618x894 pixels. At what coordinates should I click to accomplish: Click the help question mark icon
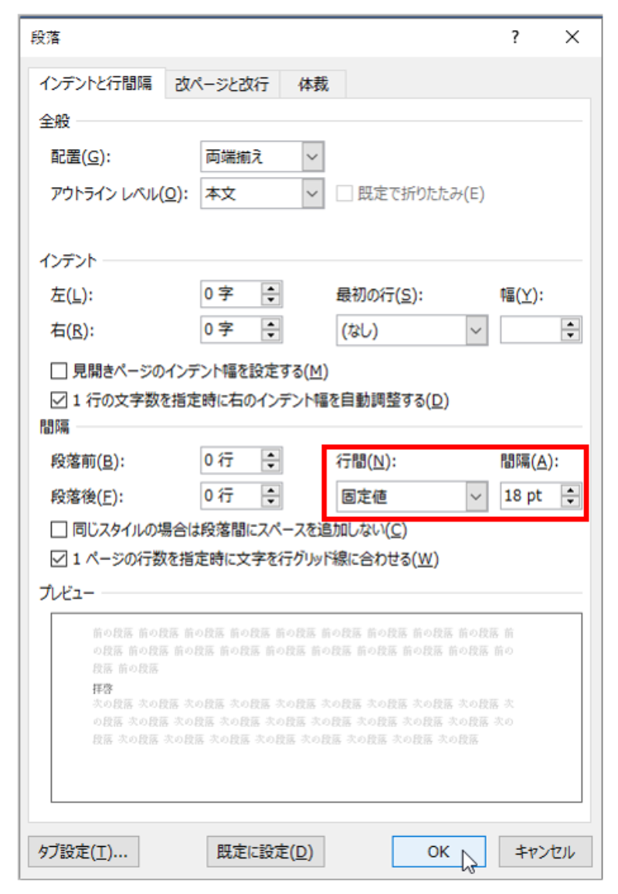point(515,37)
